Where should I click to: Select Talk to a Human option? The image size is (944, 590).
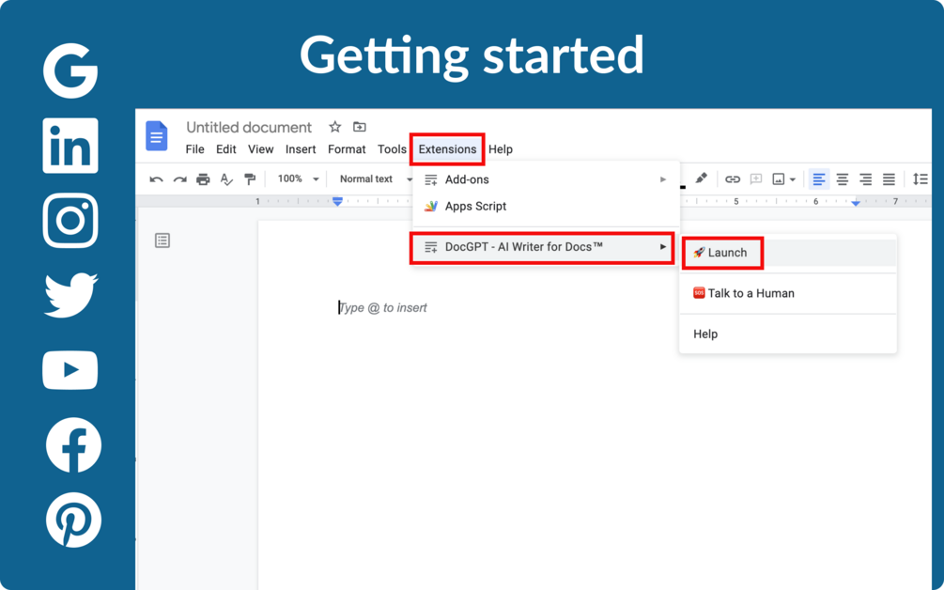click(787, 293)
